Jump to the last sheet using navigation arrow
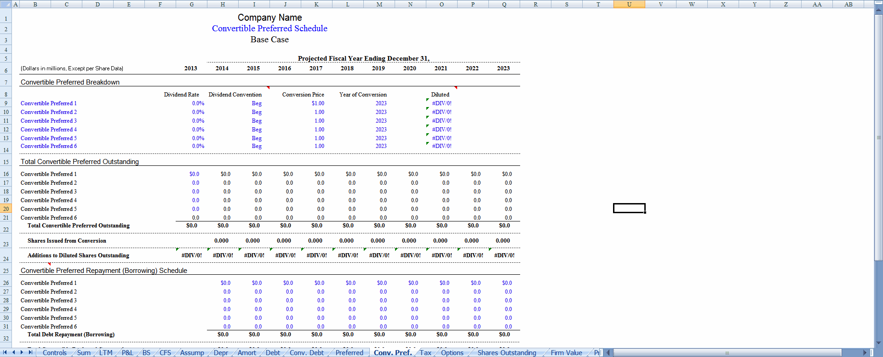Image resolution: width=883 pixels, height=357 pixels. tap(30, 352)
